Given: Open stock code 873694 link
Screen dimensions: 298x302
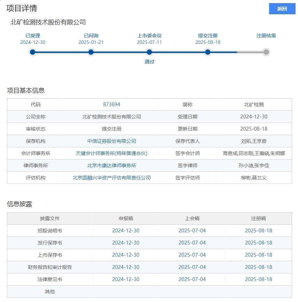Looking at the screenshot, I should coord(112,104).
